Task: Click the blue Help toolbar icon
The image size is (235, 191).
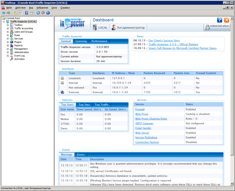Action: pos(26,13)
